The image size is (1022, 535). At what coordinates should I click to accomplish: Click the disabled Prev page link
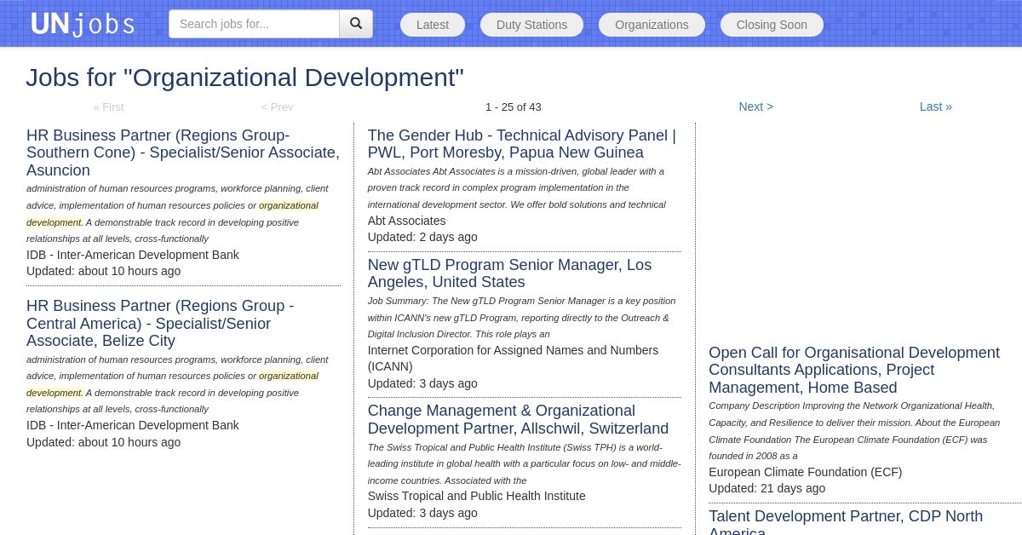(277, 106)
